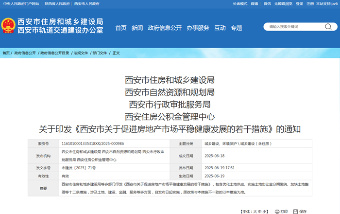Open the 专题 navigation item
Screen dimensions: 340x214
click(x=237, y=28)
